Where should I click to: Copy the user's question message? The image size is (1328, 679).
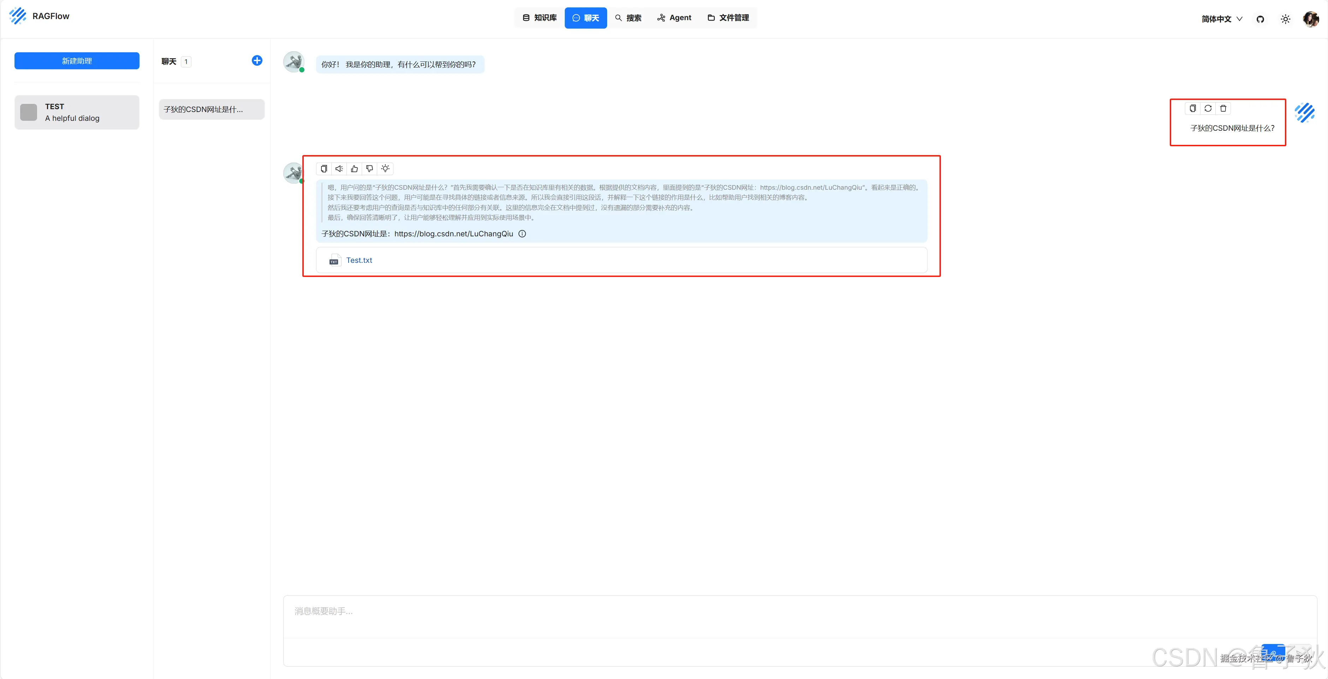pyautogui.click(x=1192, y=108)
